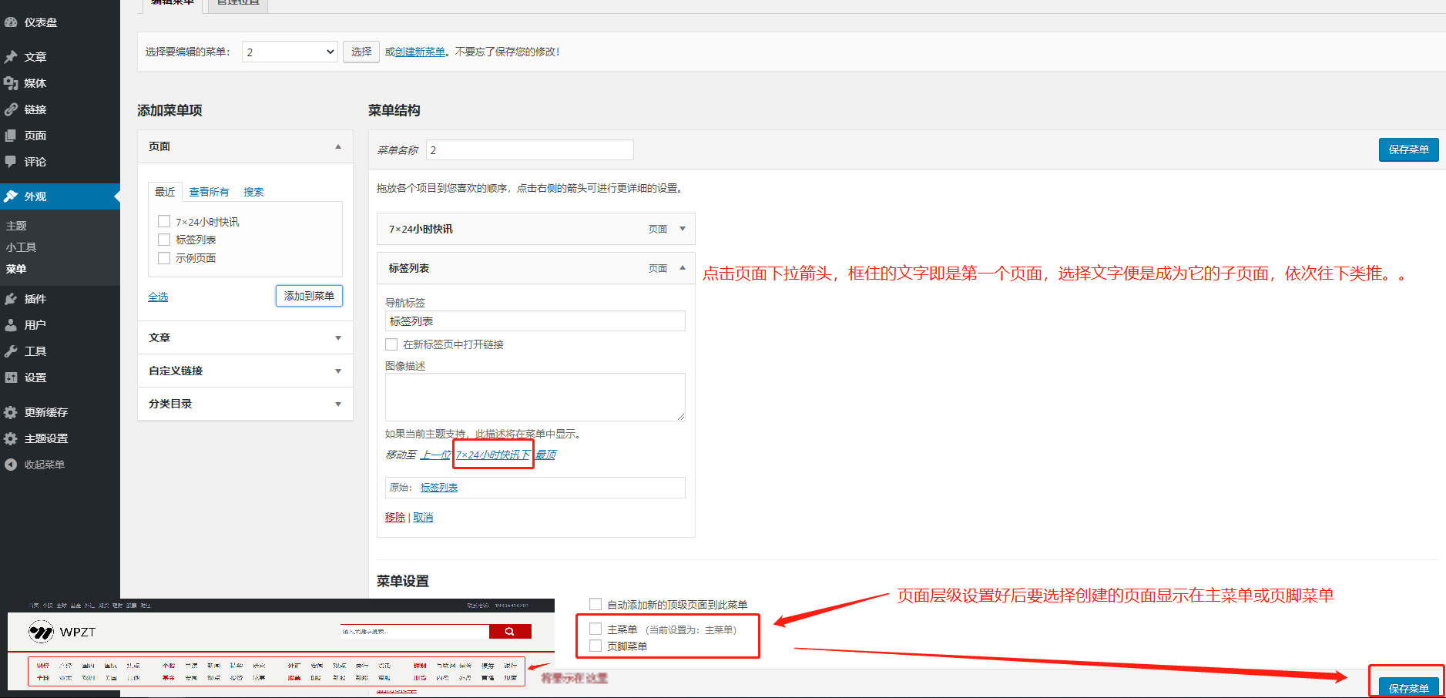Open the menu selection dropdown showing 2
1446x698 pixels.
(290, 52)
